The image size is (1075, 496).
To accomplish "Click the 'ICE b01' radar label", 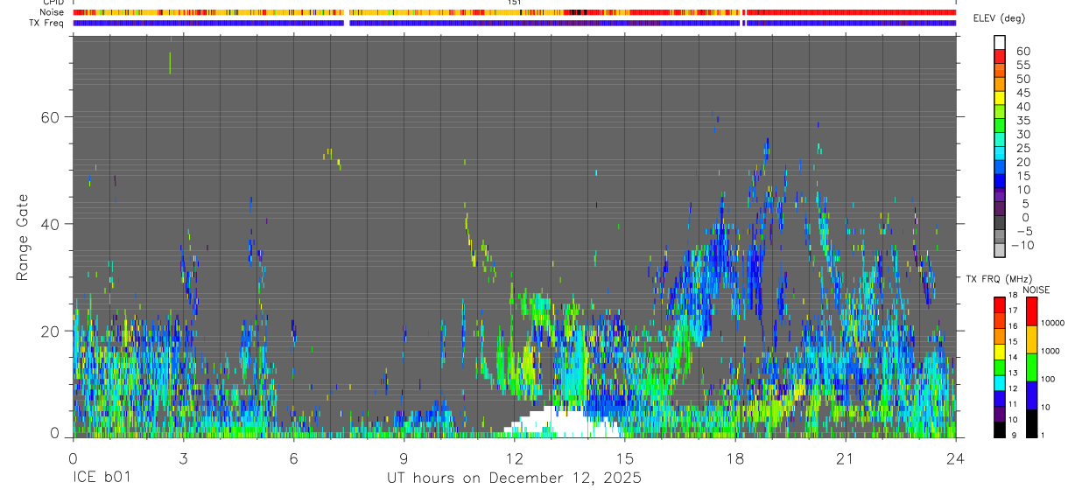I will click(103, 479).
